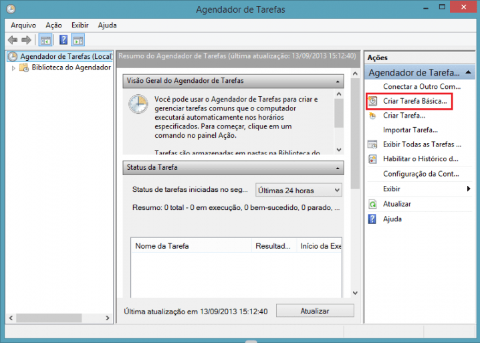
Task: Click the blue Help toolbar icon
Action: 64,40
